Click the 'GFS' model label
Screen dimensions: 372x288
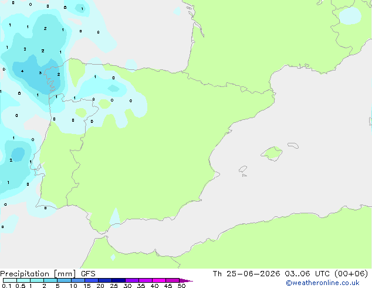pos(88,274)
